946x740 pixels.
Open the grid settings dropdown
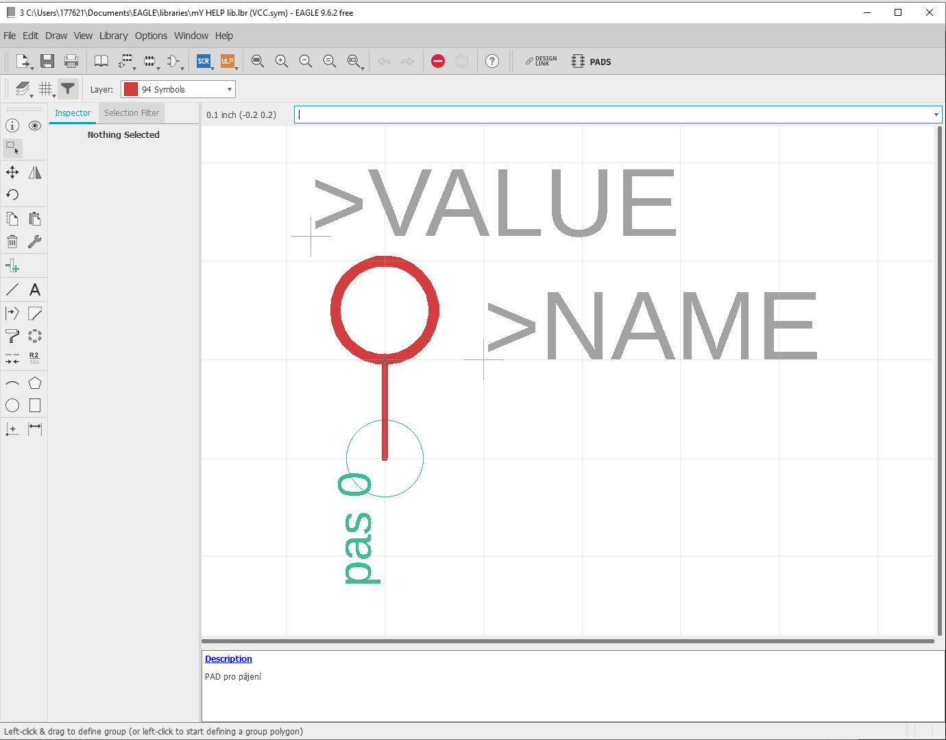tap(46, 89)
